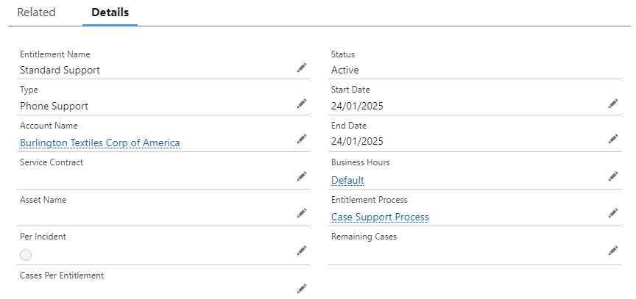Open Burlington Textiles Corp of America link

[99, 143]
